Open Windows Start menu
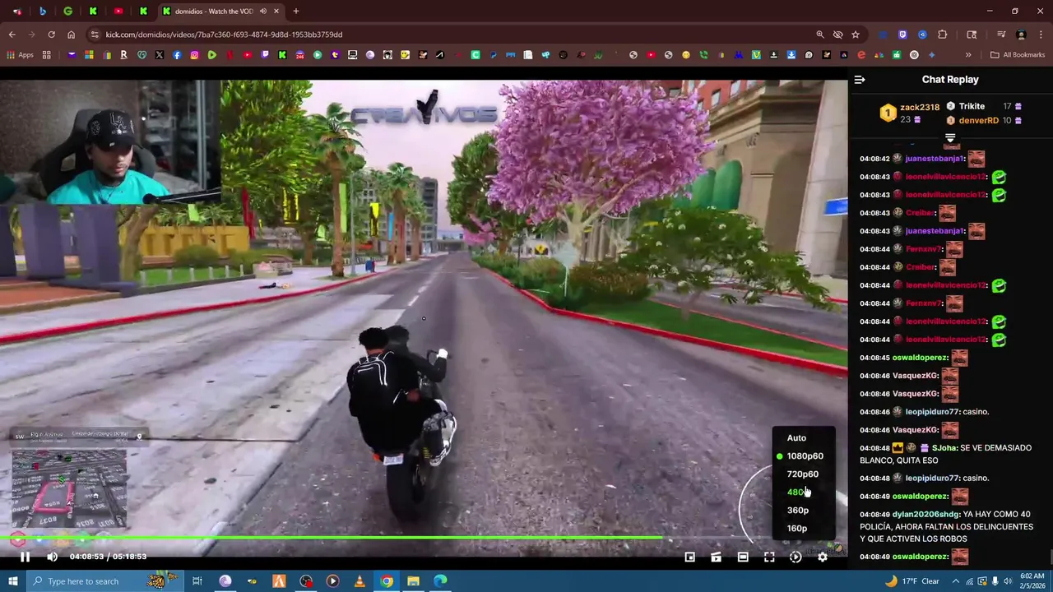 point(12,581)
